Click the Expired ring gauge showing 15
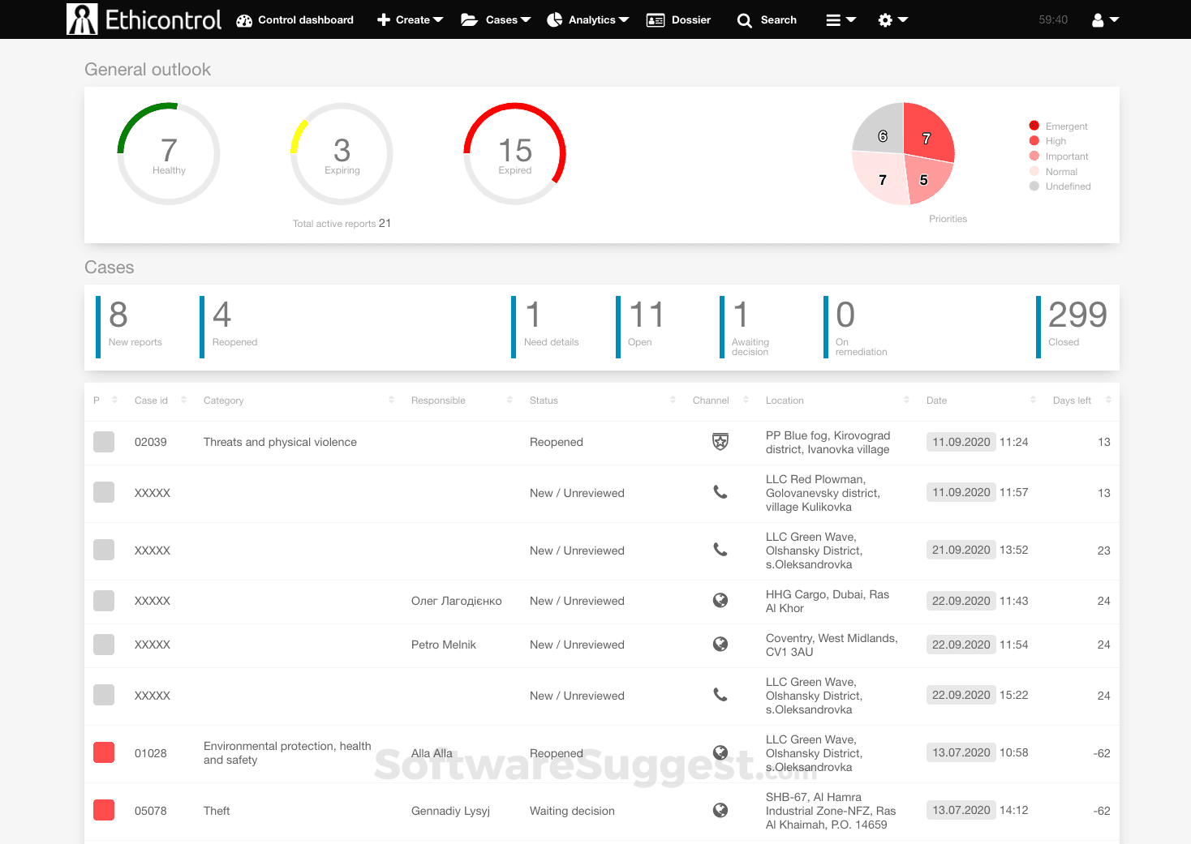Image resolution: width=1191 pixels, height=844 pixels. [514, 152]
